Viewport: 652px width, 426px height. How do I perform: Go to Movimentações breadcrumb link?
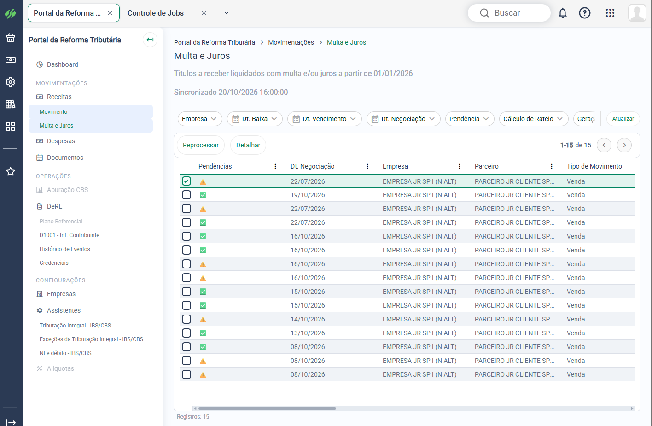pos(291,42)
